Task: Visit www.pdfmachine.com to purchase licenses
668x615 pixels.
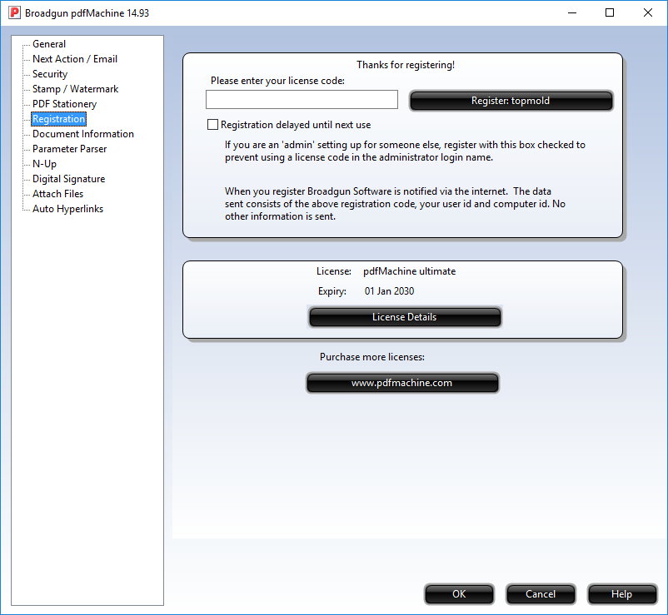Action: (x=402, y=383)
